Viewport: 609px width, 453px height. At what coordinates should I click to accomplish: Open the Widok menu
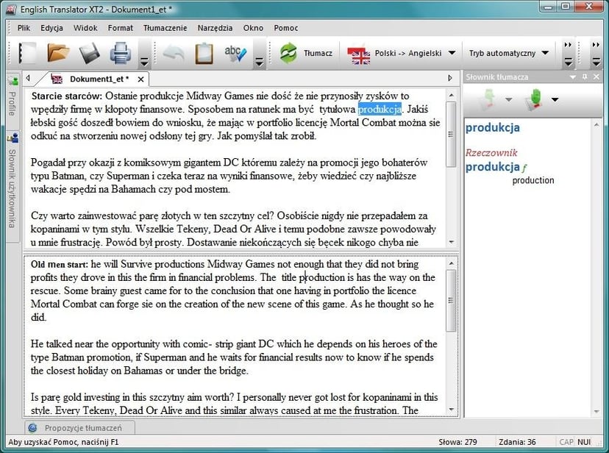coord(85,28)
